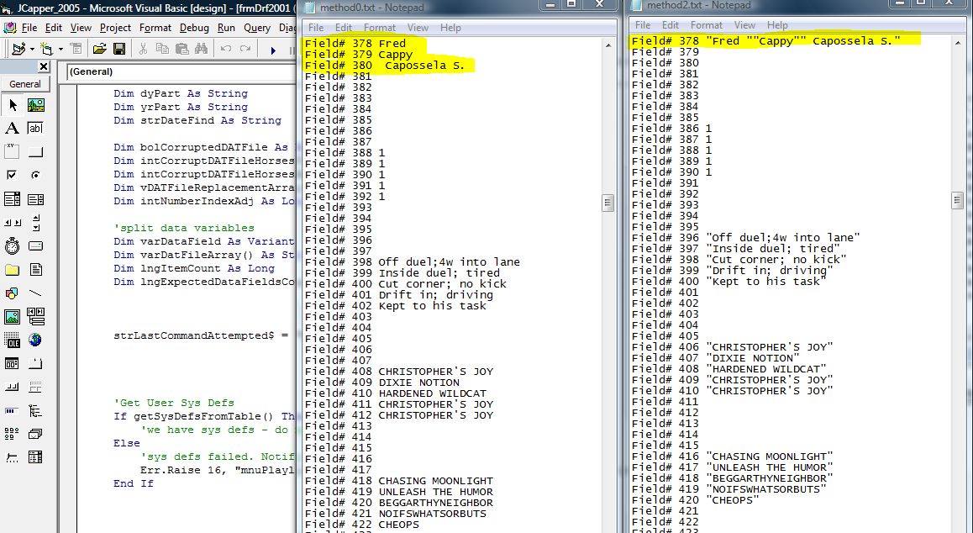Select the vertical scroll bar control

click(x=36, y=223)
